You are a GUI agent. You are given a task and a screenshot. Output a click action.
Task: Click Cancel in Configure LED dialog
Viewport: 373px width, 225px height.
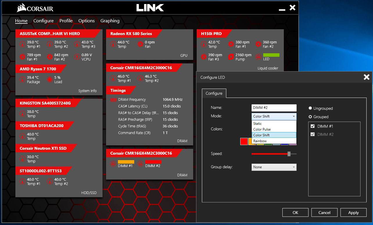click(324, 213)
